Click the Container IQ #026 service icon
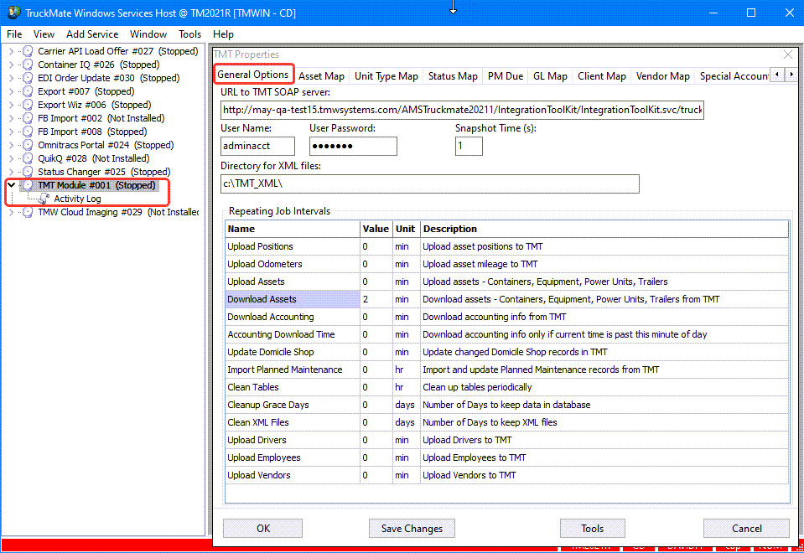This screenshot has height=553, width=804. pos(28,65)
